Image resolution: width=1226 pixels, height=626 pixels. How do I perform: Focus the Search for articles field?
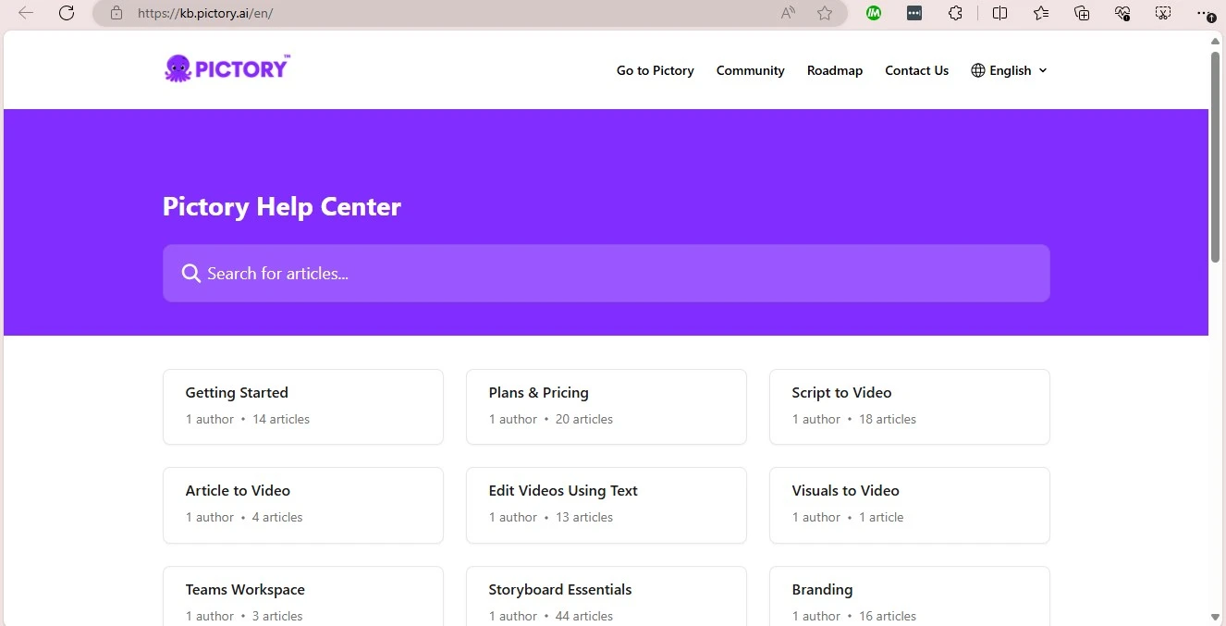click(607, 273)
